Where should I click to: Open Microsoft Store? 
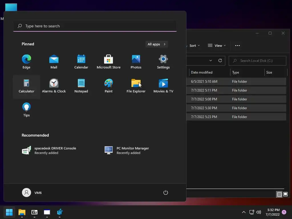109,62
